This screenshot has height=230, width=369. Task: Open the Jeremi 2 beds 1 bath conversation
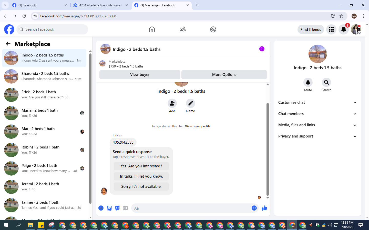click(44, 187)
